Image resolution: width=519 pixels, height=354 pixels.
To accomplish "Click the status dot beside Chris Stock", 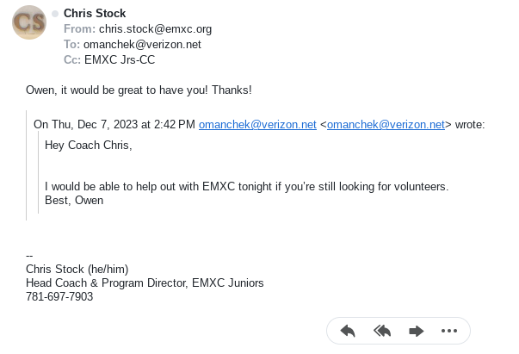I will (x=55, y=14).
